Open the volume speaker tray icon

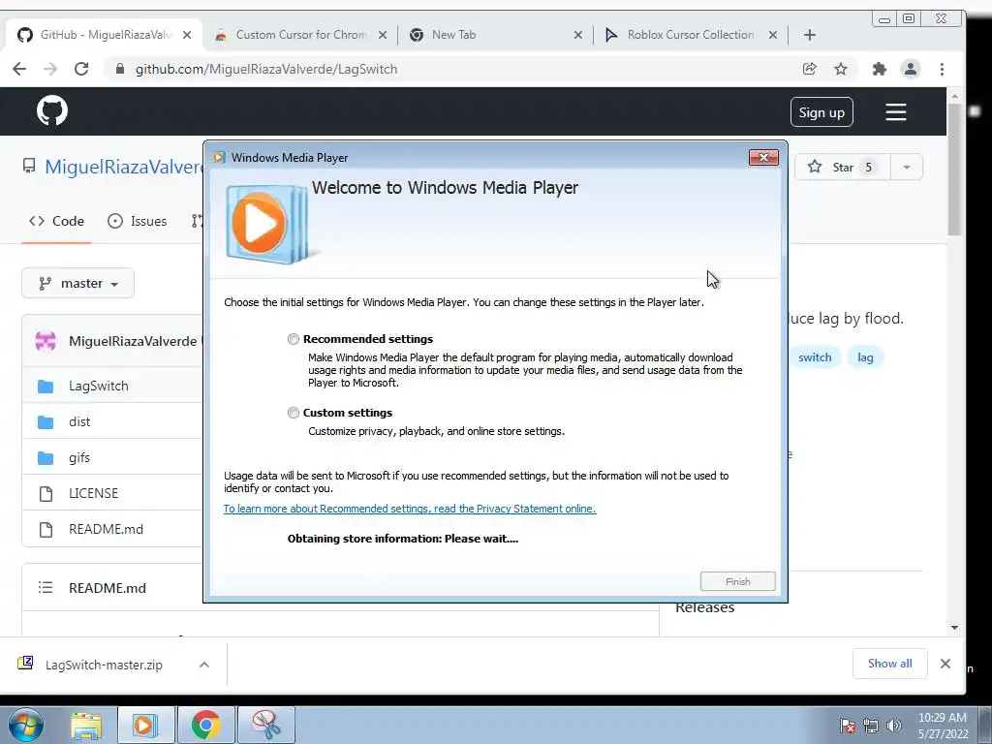point(893,726)
